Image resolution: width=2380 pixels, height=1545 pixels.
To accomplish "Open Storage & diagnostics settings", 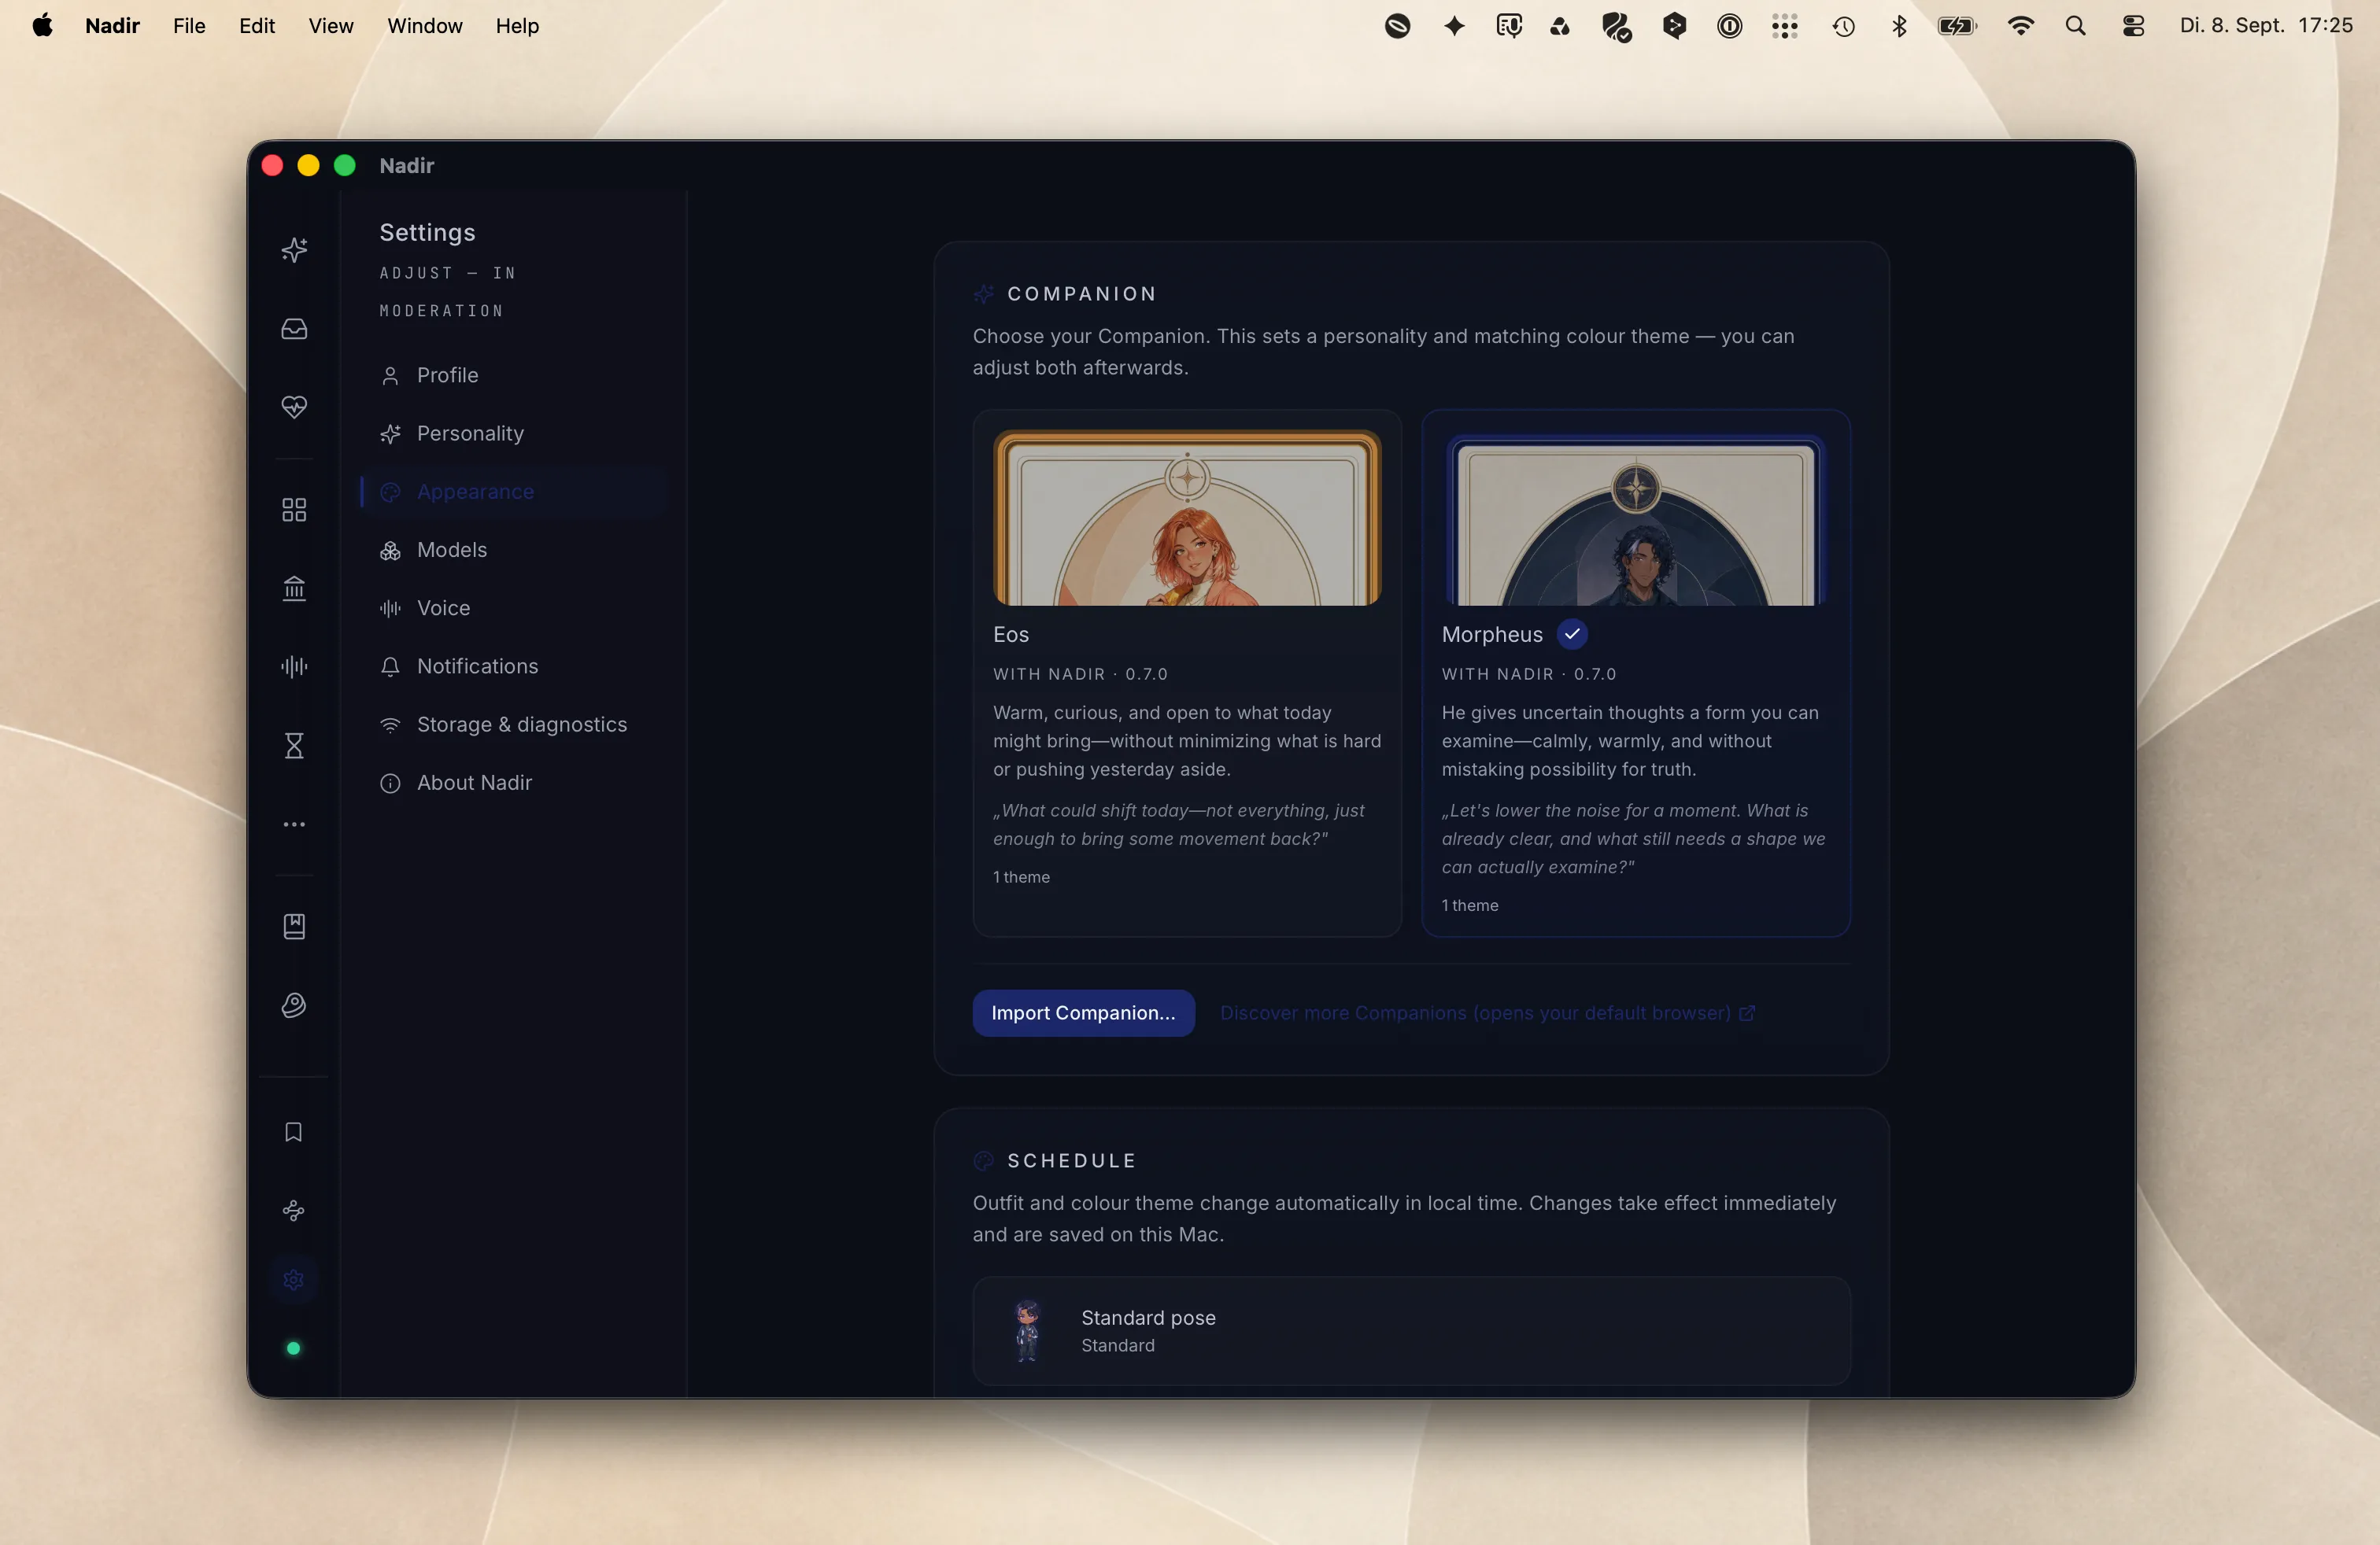I will (x=513, y=725).
